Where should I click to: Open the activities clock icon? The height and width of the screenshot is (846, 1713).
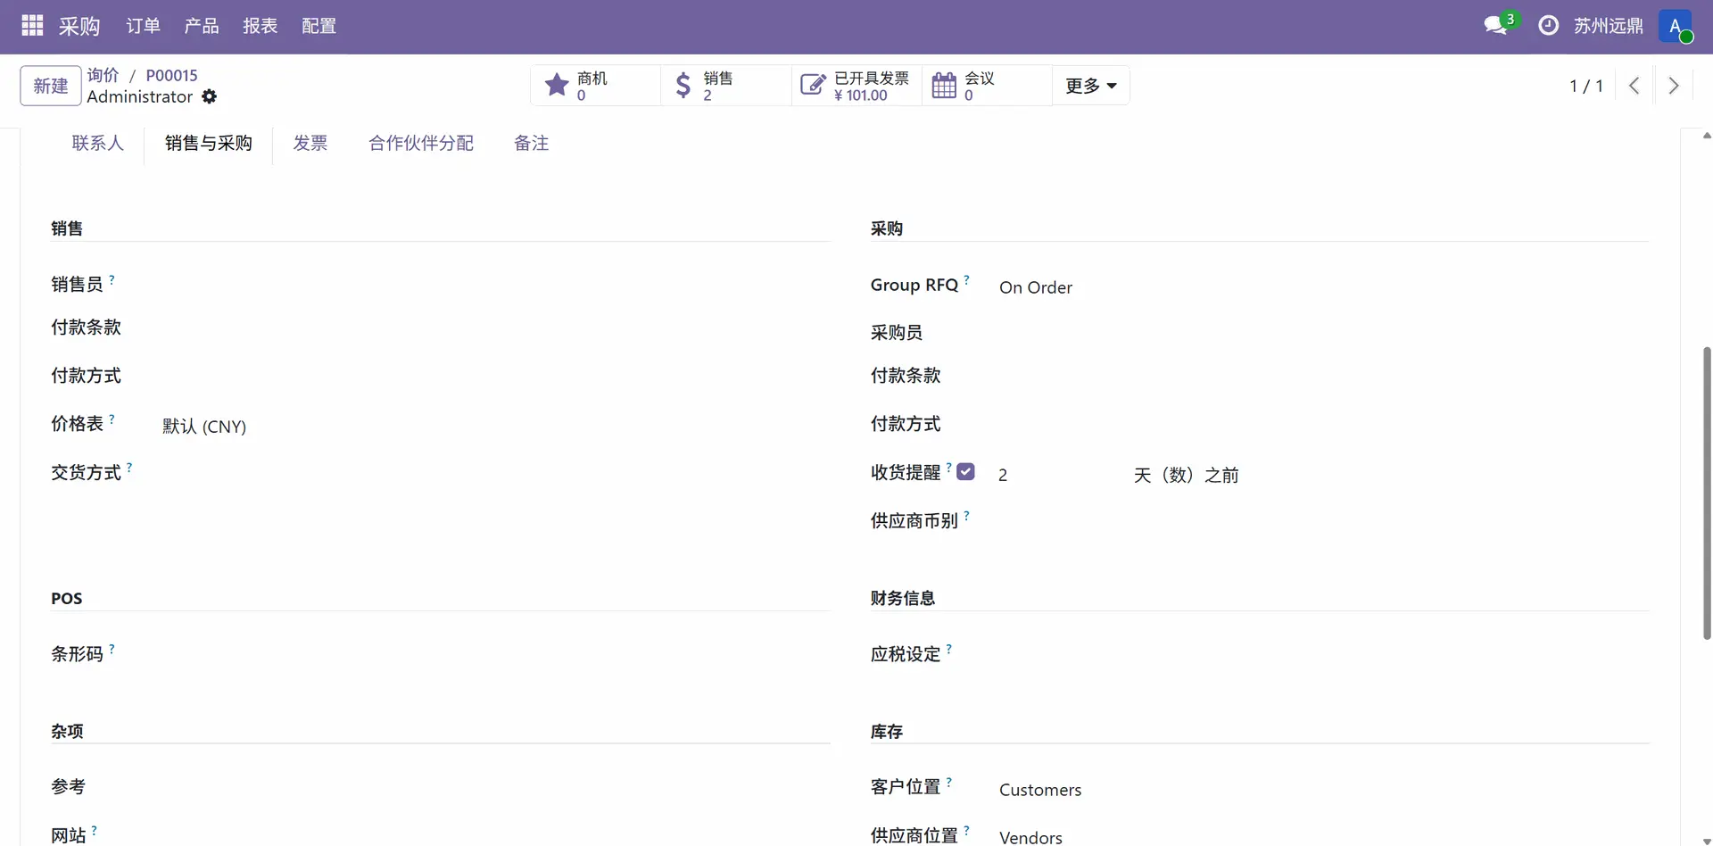coord(1549,26)
